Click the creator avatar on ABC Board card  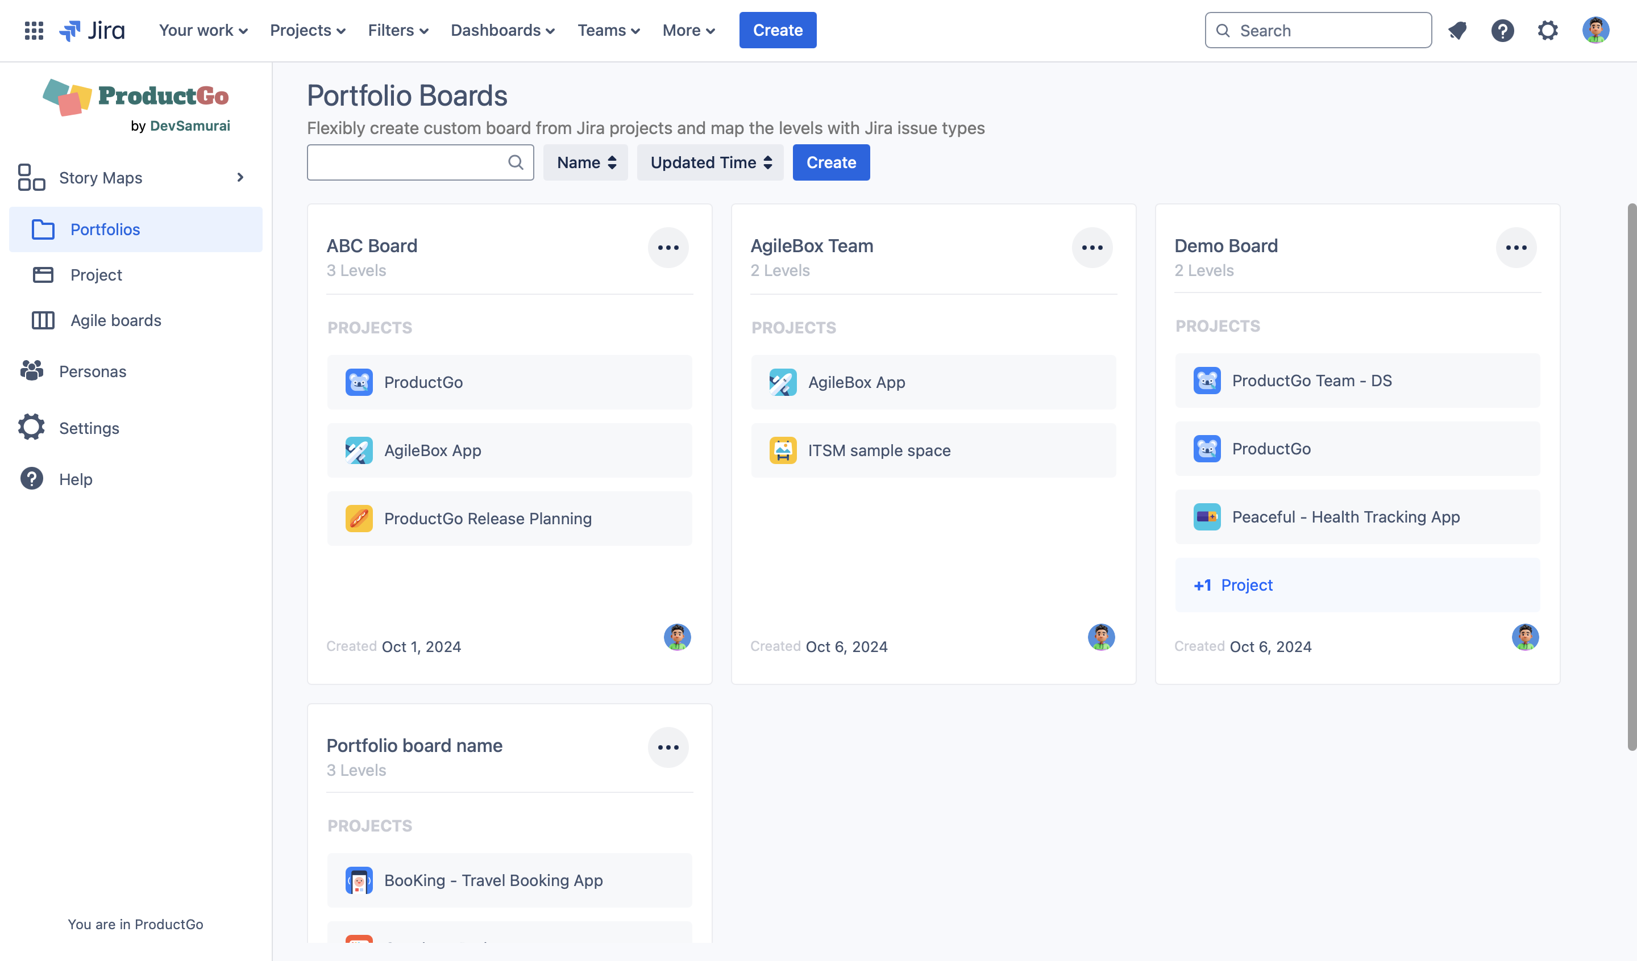(677, 637)
